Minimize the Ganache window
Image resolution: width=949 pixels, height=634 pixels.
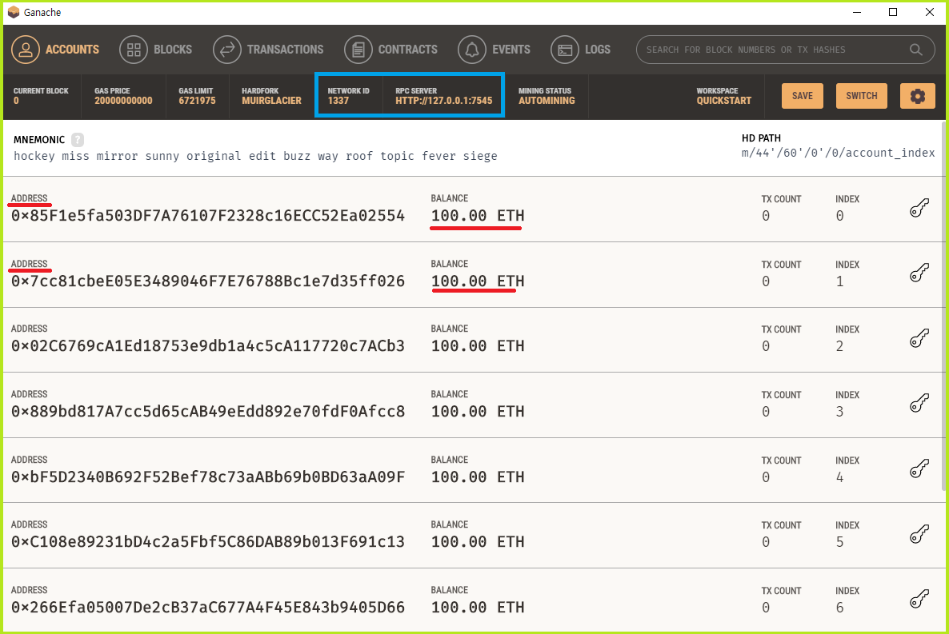coord(857,12)
